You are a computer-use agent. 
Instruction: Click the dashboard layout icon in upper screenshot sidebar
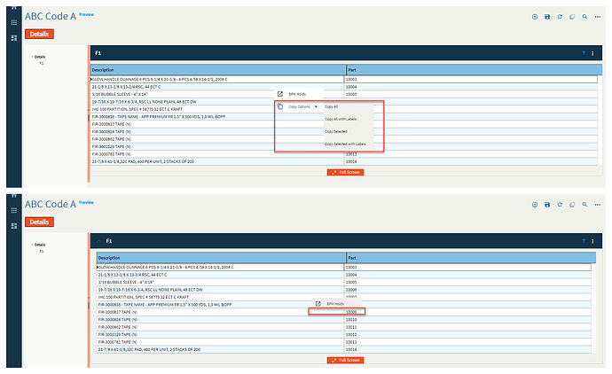tap(14, 38)
